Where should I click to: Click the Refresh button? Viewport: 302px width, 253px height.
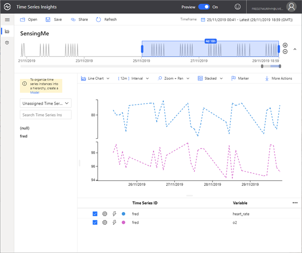106,19
